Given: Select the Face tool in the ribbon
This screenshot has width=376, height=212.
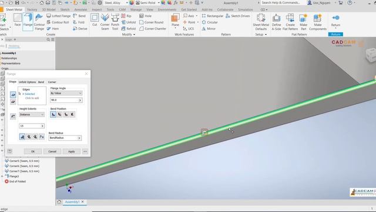Looking at the screenshot, I should click(x=18, y=20).
